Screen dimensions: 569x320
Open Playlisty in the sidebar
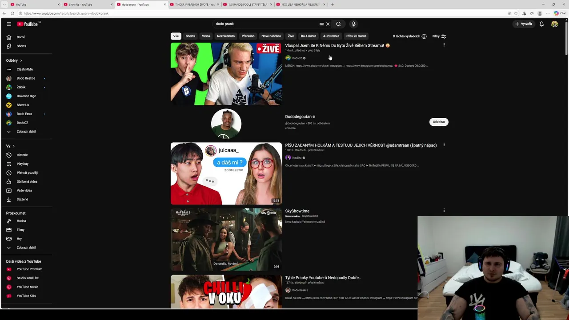[23, 164]
